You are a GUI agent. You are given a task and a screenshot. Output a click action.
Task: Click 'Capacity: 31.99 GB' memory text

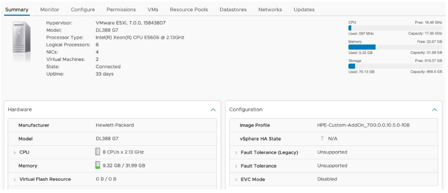(x=426, y=53)
